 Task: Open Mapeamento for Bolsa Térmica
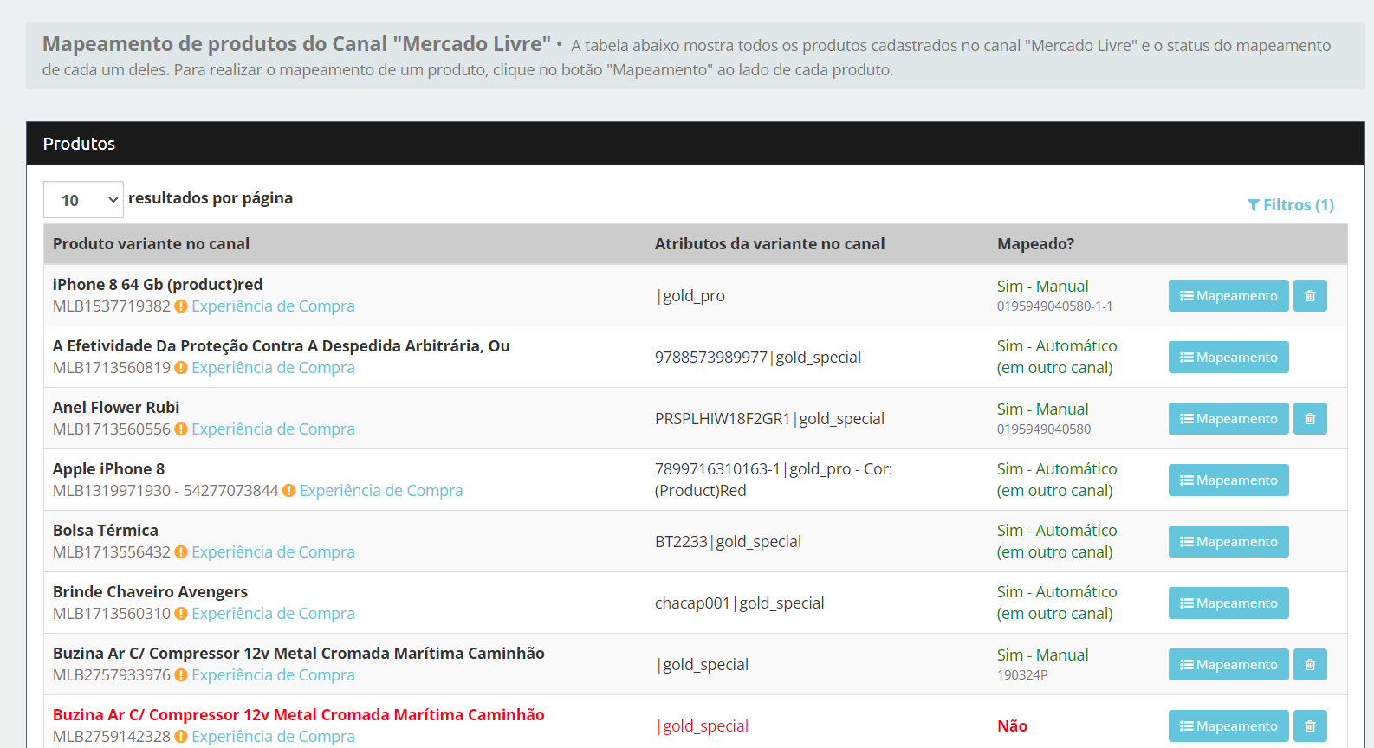(x=1228, y=542)
